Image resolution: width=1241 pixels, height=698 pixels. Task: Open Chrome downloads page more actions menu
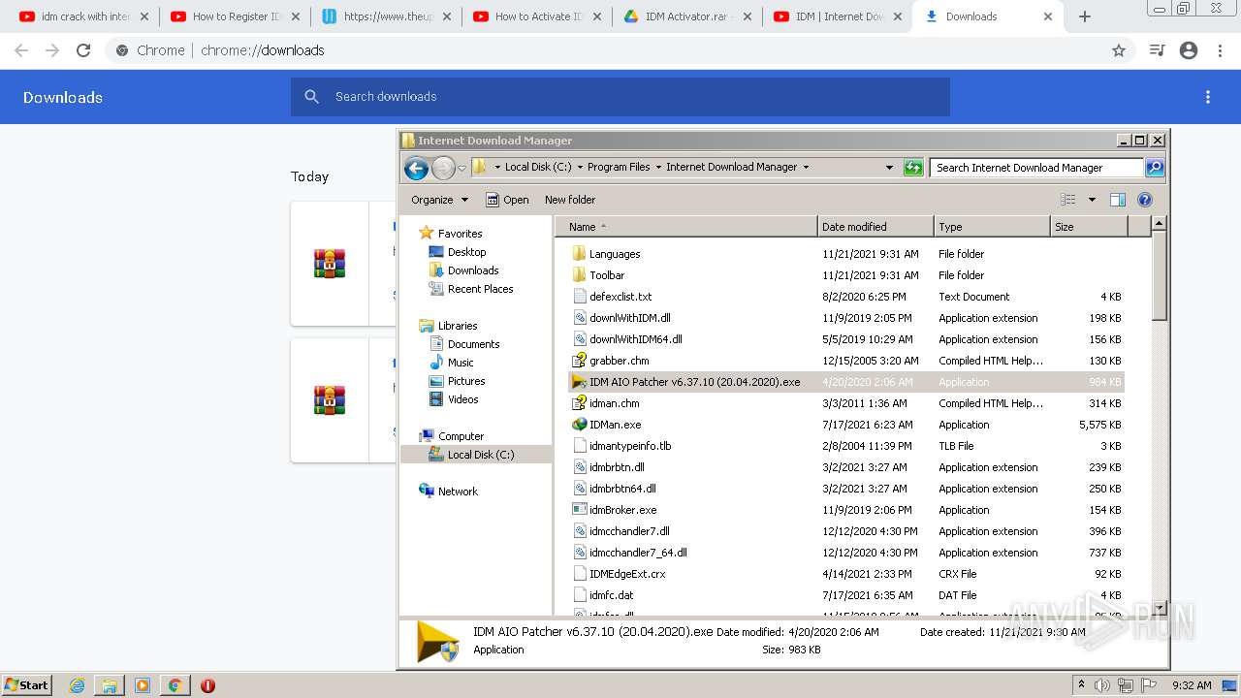point(1208,97)
